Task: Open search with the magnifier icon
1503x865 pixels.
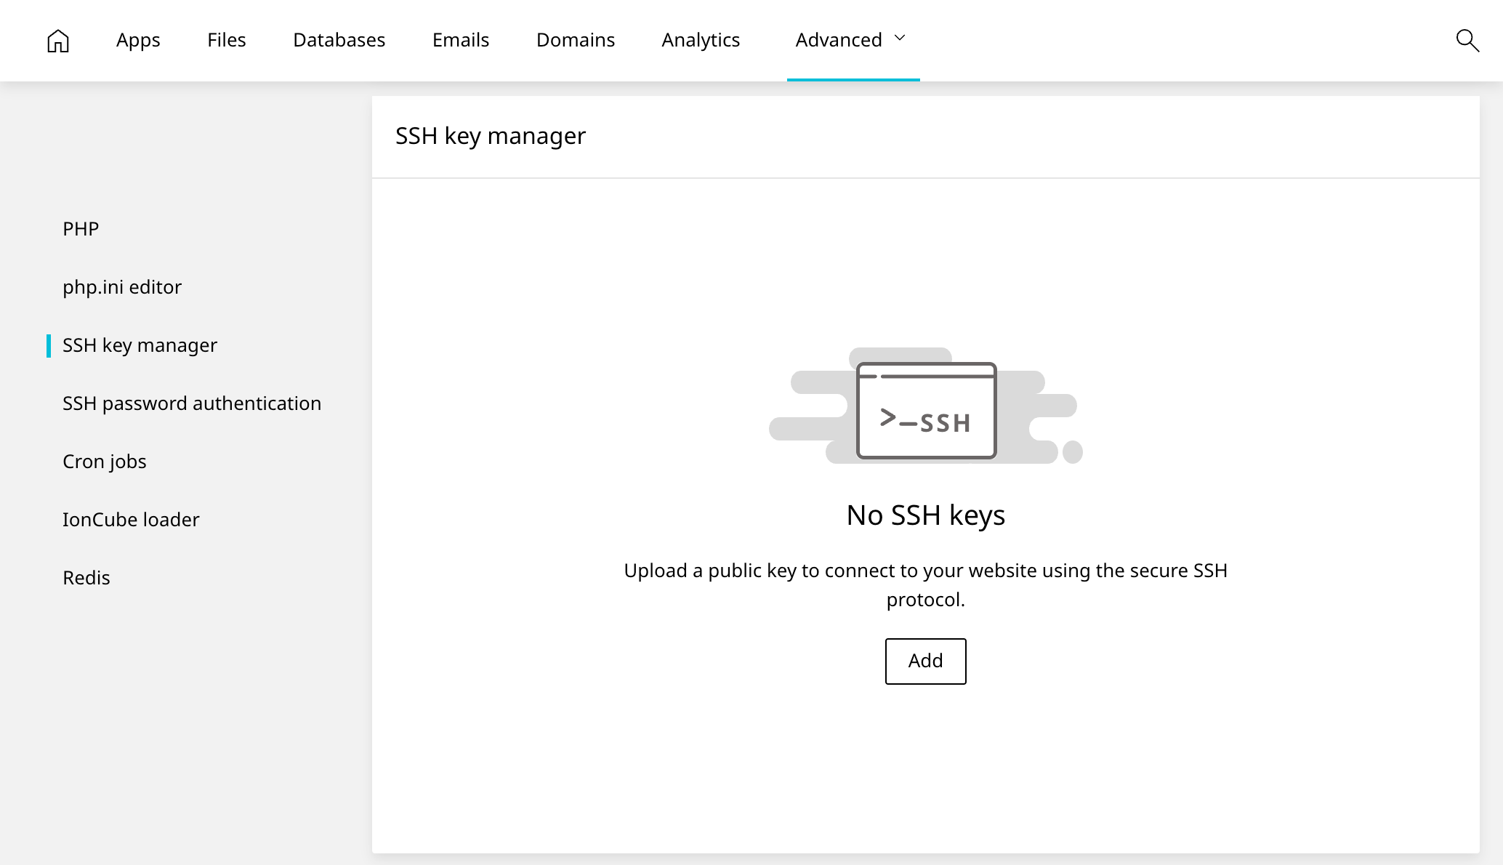Action: point(1467,41)
